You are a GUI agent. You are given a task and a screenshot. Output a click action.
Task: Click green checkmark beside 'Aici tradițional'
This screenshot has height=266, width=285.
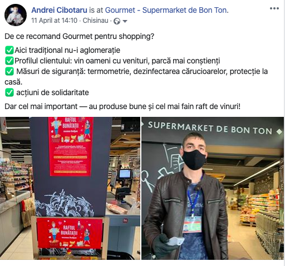tap(9, 50)
